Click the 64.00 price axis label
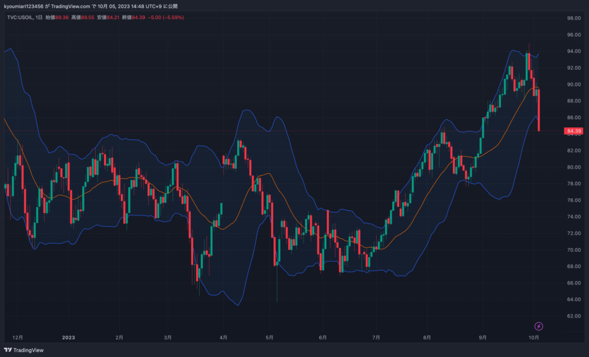This screenshot has height=357, width=589. pos(573,299)
